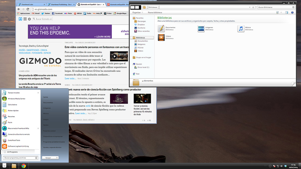Open Dispositivos e impresoras from Start menu
The height and width of the screenshot is (169, 301).
53,136
